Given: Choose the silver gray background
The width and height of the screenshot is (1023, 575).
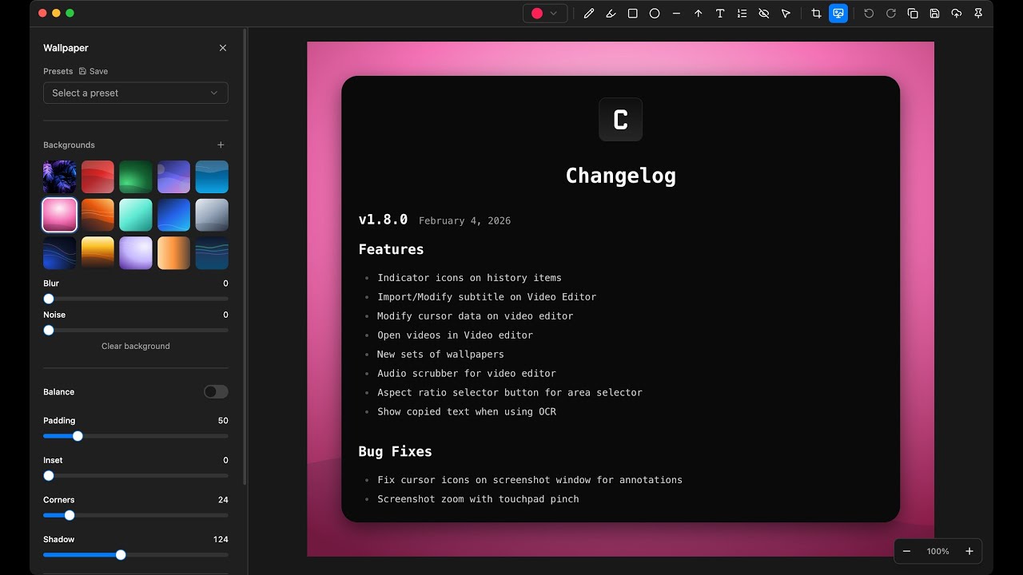Looking at the screenshot, I should (212, 215).
